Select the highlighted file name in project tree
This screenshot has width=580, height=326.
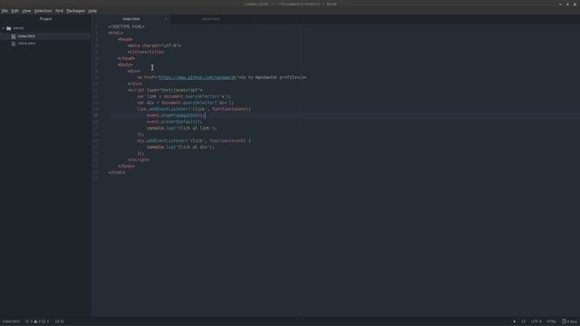[x=26, y=36]
